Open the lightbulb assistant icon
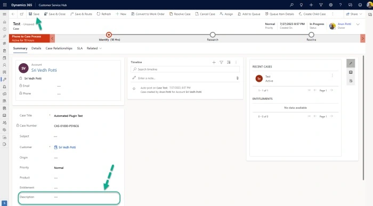373x206 pixels. tap(301, 5)
